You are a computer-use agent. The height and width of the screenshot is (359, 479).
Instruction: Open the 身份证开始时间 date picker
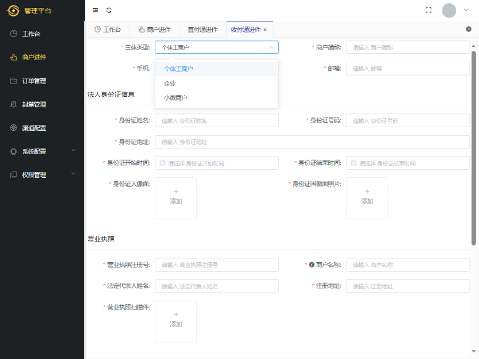click(217, 163)
